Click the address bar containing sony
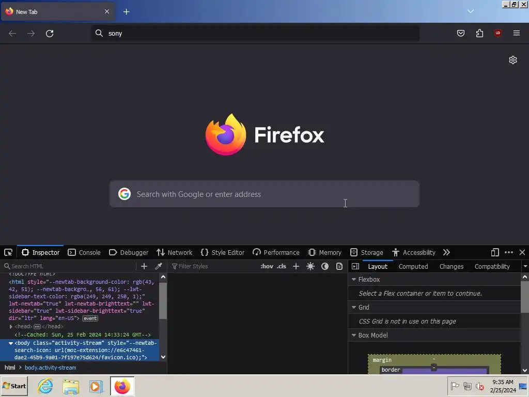529x397 pixels. coord(255,34)
